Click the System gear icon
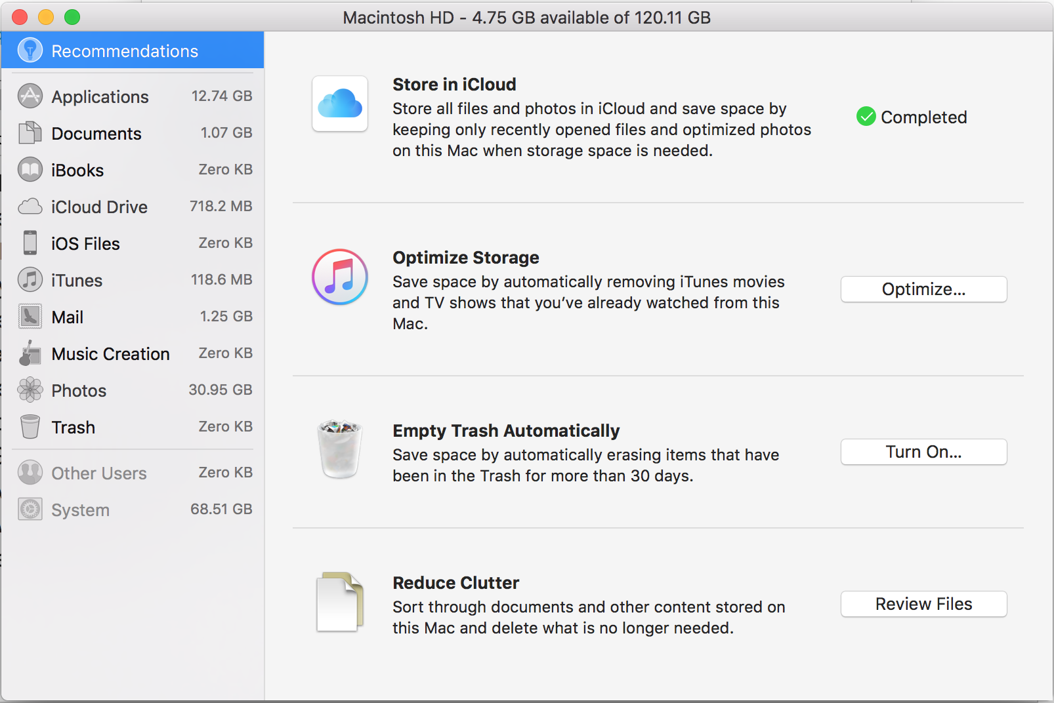Viewport: 1054px width, 703px height. click(30, 510)
